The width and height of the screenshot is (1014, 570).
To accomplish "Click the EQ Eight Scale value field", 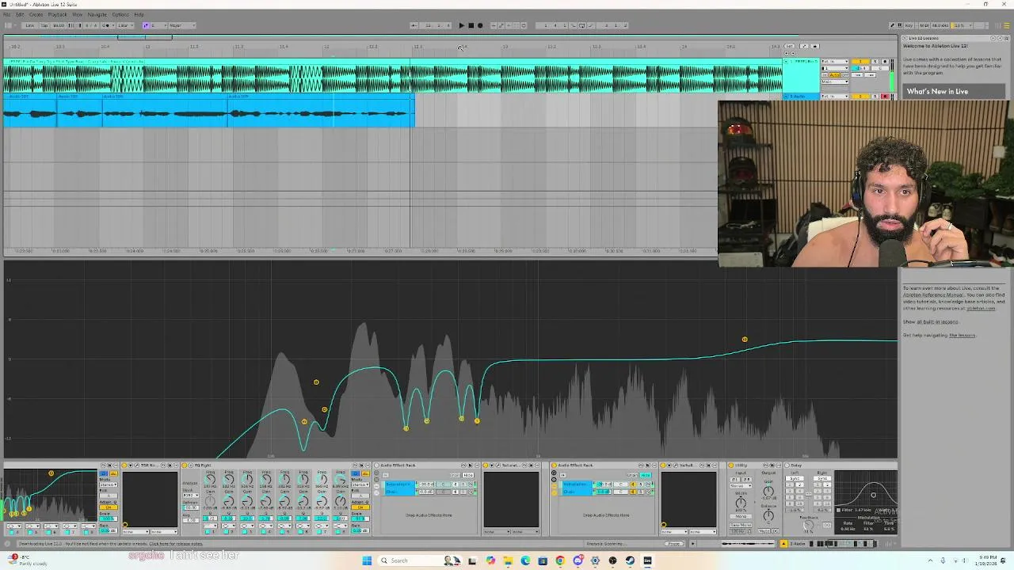I will [360, 519].
